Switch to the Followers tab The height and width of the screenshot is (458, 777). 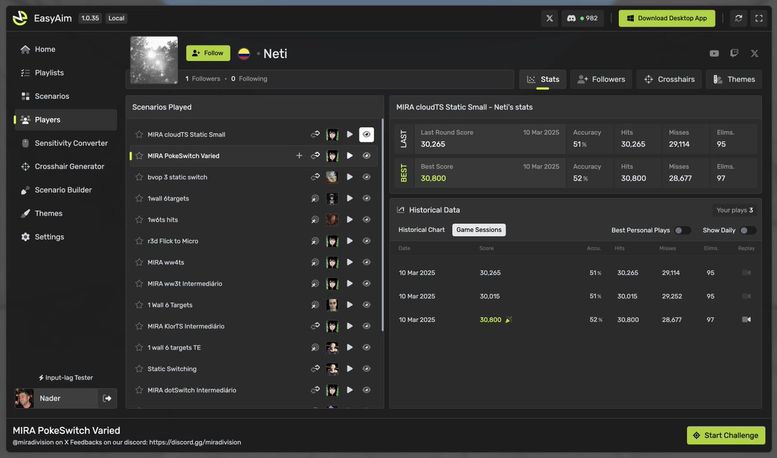(x=601, y=79)
